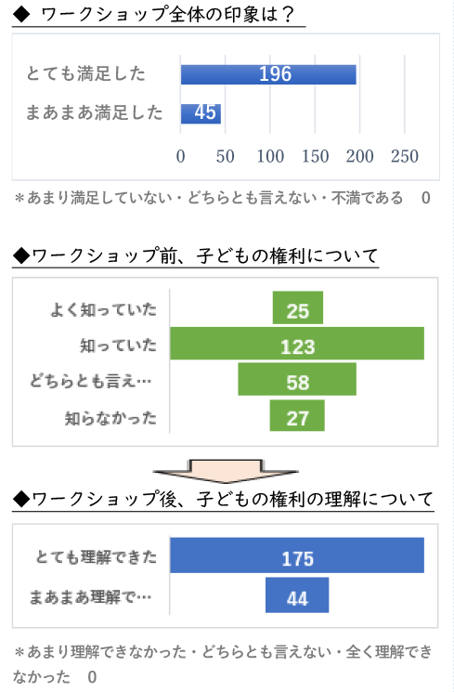Image resolution: width=454 pixels, height=692 pixels.
Task: Select the green 25 bar
Action: tap(298, 307)
